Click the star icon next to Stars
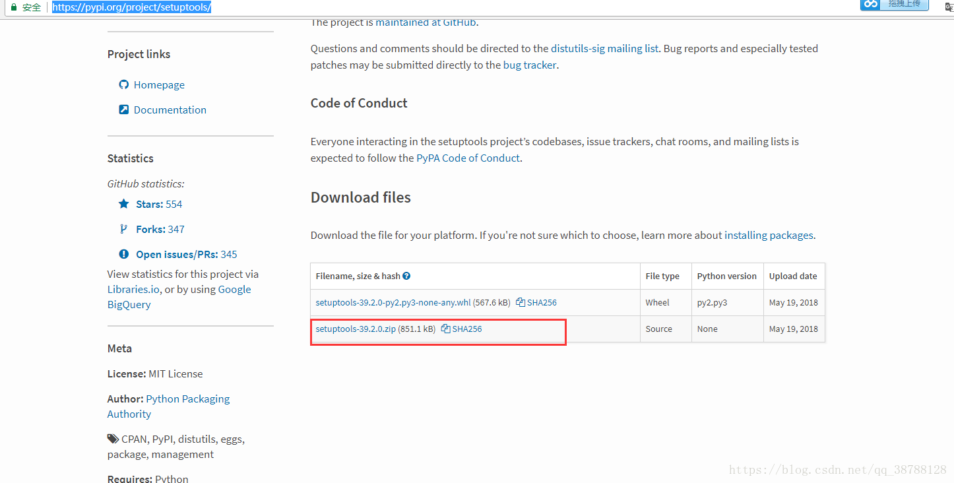Image resolution: width=954 pixels, height=483 pixels. click(123, 204)
